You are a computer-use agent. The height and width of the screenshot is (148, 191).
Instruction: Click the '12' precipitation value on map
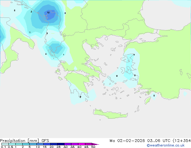(48, 12)
